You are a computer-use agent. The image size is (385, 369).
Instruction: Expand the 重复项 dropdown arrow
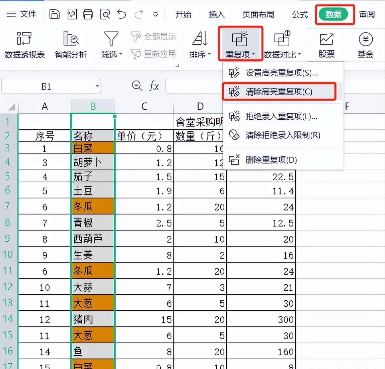coord(253,54)
